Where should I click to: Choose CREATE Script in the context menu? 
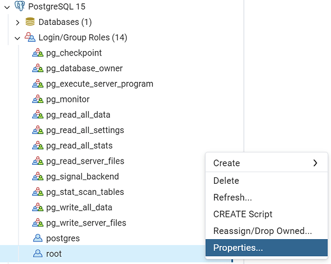click(266, 214)
